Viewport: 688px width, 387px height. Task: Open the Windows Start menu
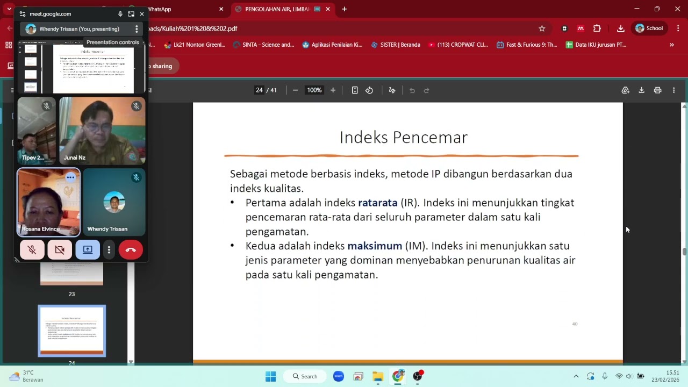coord(270,376)
